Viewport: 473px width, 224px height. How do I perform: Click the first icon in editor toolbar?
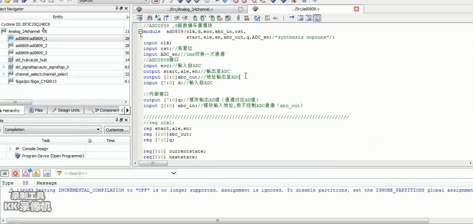tap(139, 18)
